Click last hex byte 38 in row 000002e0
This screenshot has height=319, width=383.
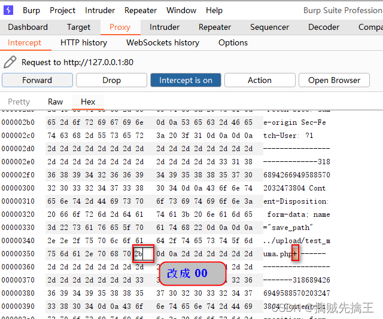point(248,162)
